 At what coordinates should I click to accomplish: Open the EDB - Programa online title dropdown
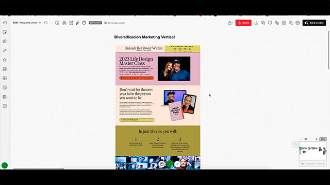27,23
